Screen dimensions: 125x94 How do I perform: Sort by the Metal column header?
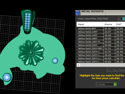[x=90, y=24]
